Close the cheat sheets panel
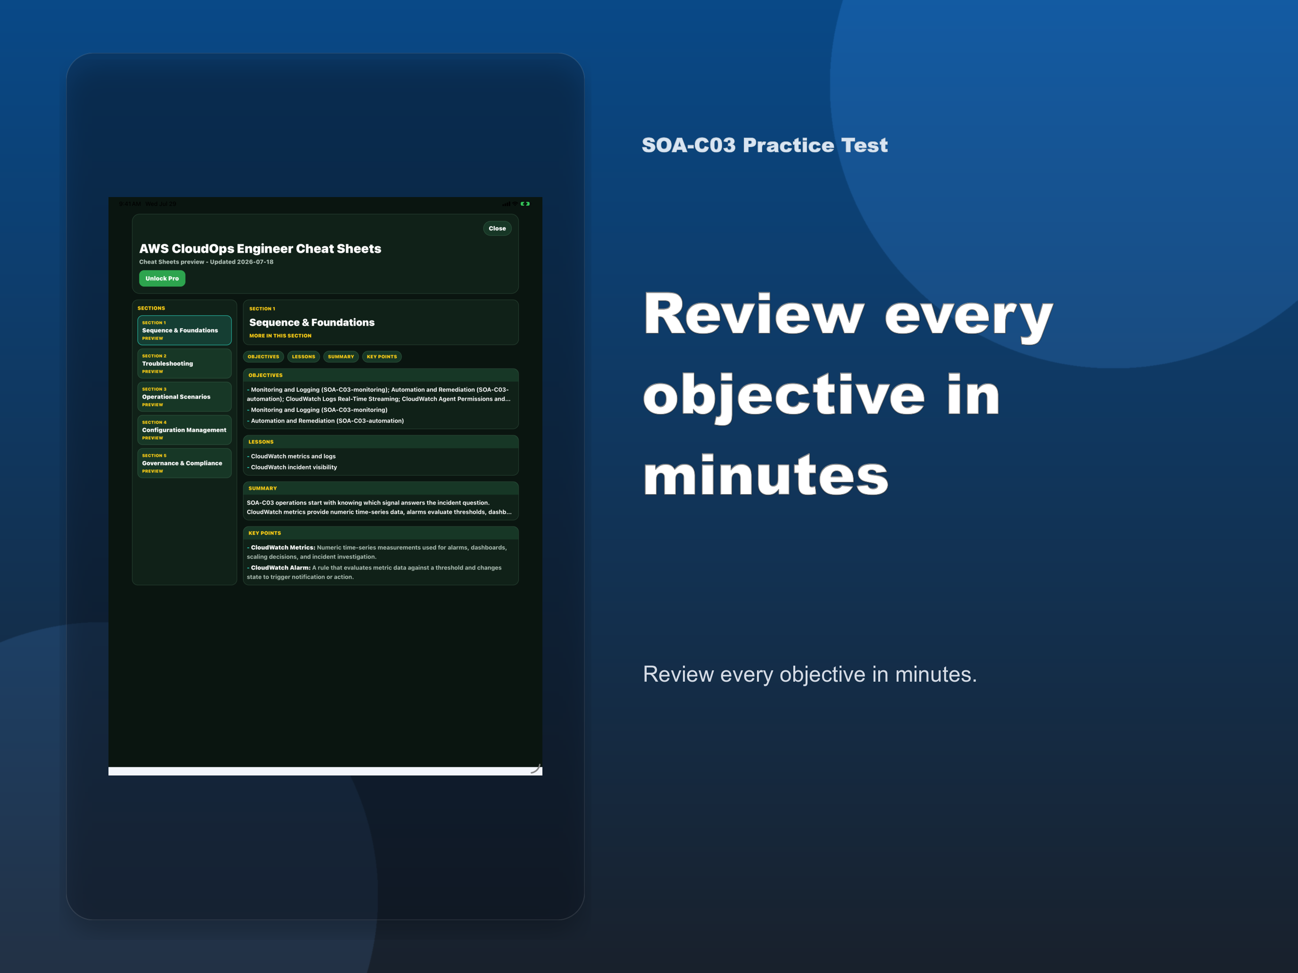This screenshot has width=1298, height=973. (497, 229)
